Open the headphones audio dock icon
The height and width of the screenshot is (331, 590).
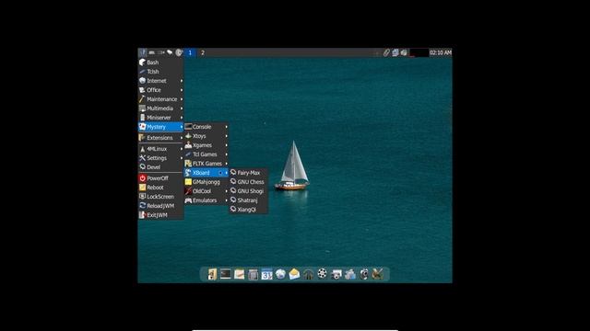tap(308, 274)
